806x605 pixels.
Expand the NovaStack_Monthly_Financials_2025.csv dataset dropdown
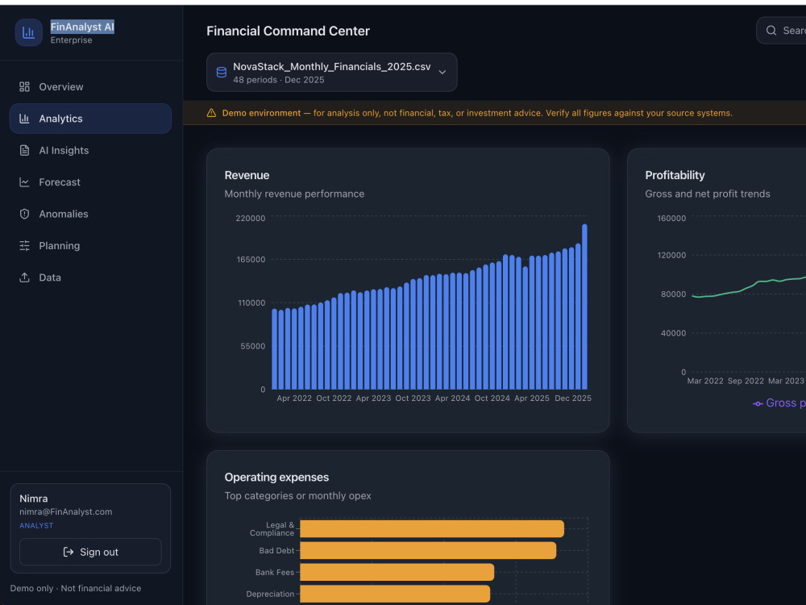pyautogui.click(x=331, y=73)
